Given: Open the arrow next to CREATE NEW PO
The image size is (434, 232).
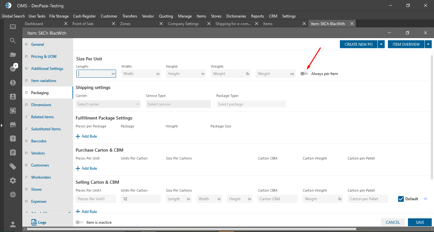Looking at the screenshot, I should tap(381, 44).
